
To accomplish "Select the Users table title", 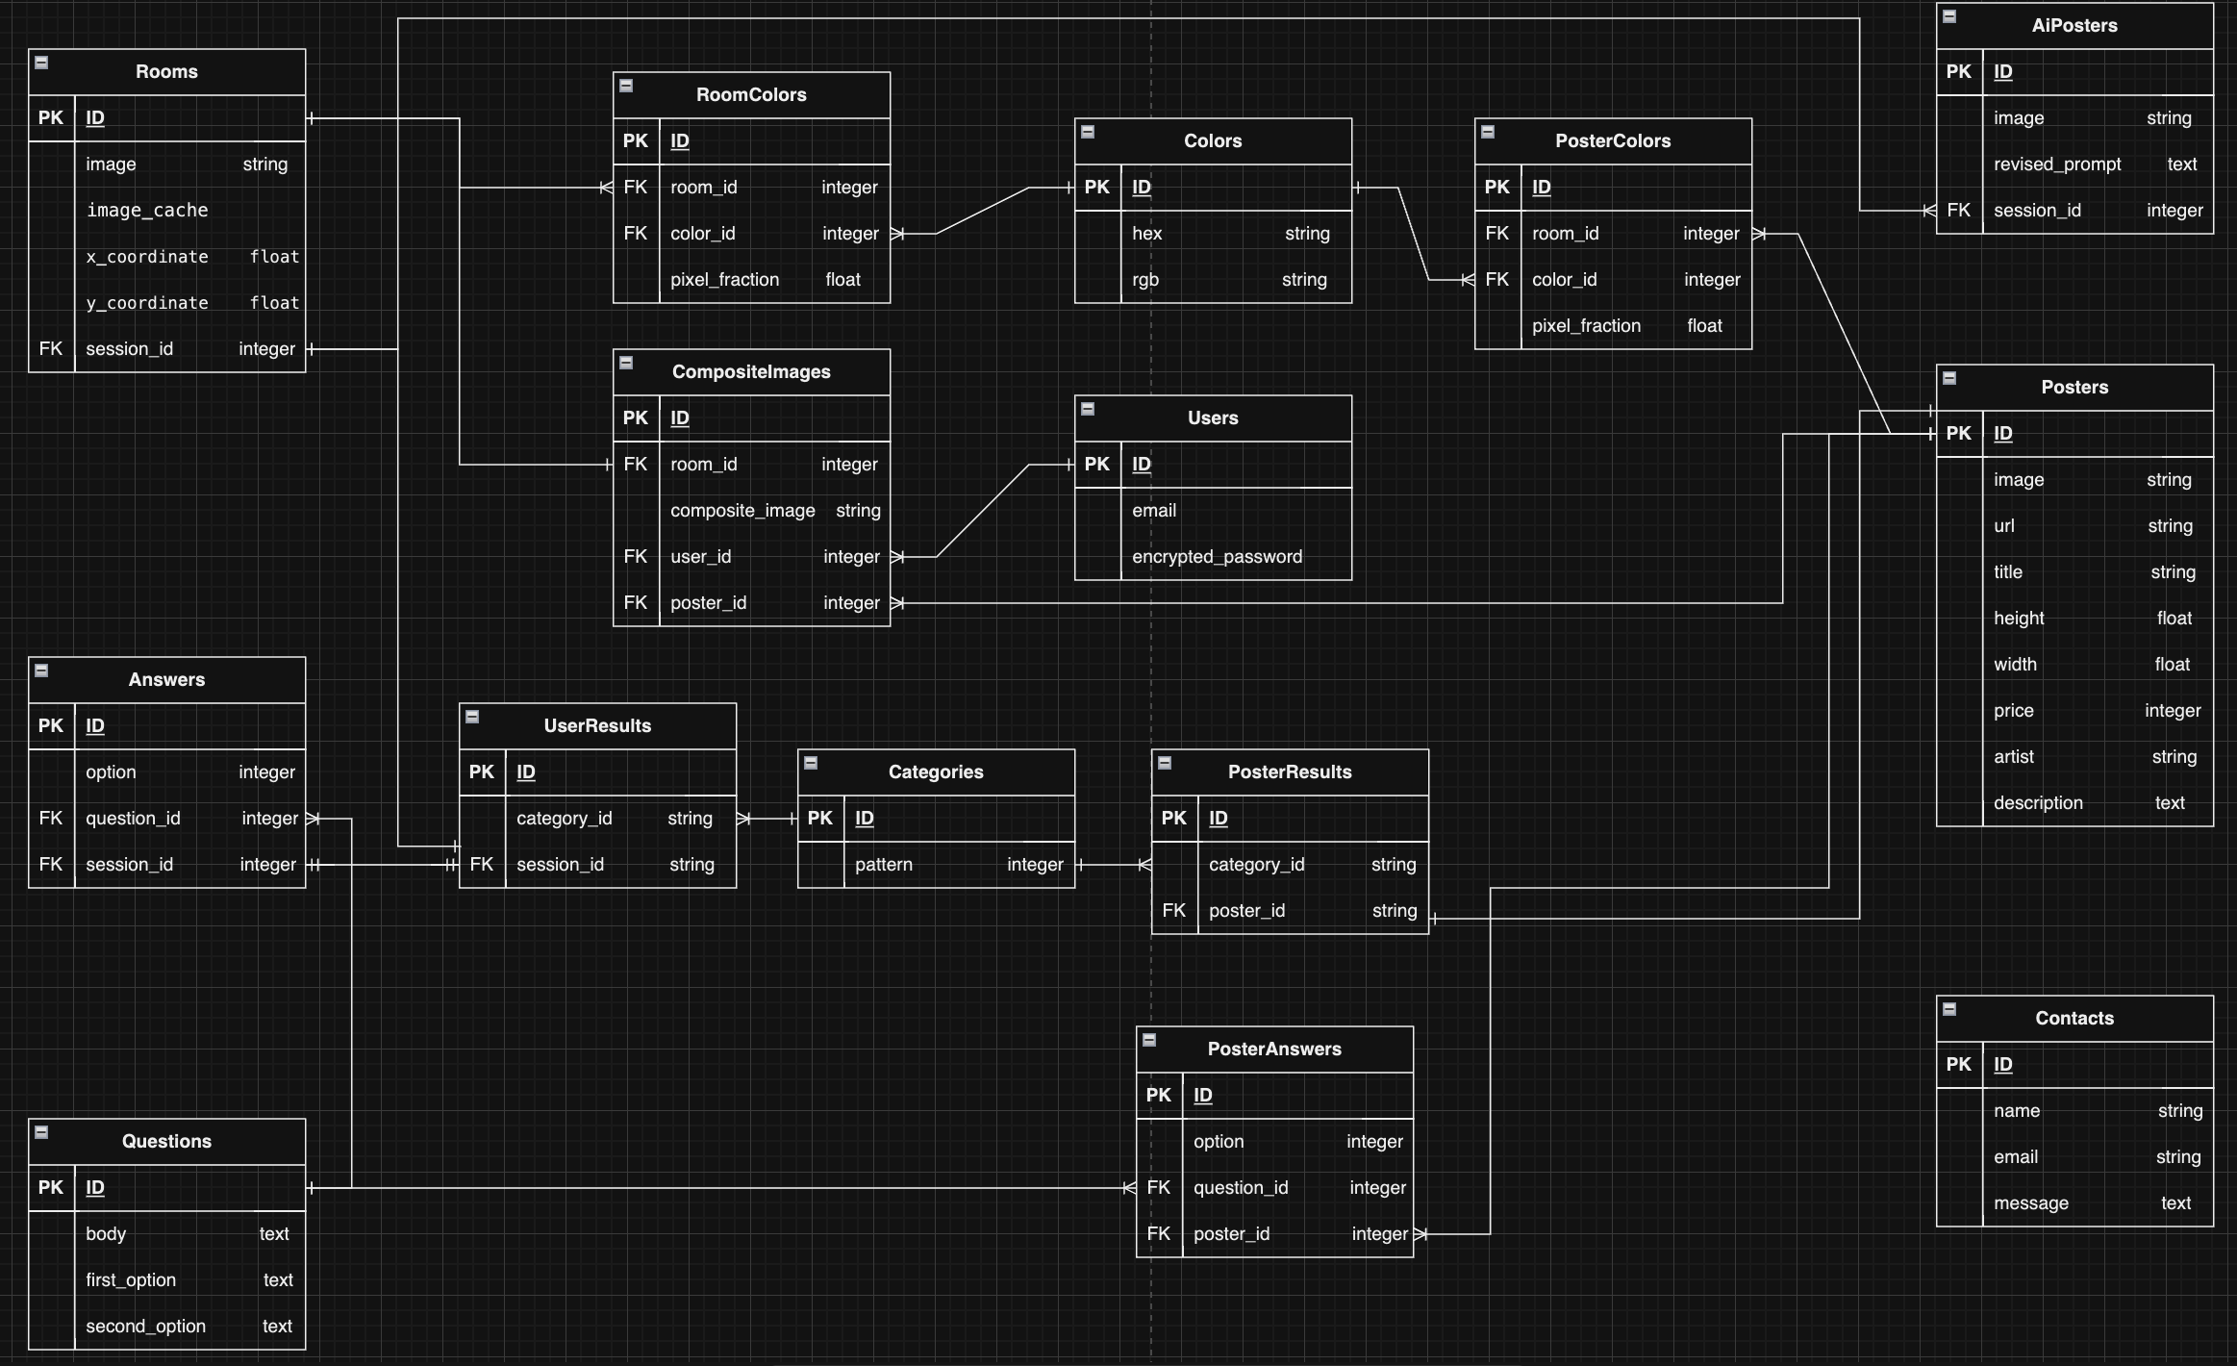I will [1213, 418].
